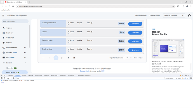Viewport: 193px width, 108px height.
Task: Toggle the console live expression eye icon
Action: (13, 78)
